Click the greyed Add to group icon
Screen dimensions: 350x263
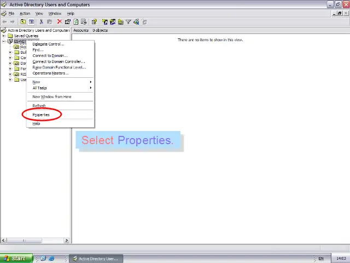click(144, 22)
